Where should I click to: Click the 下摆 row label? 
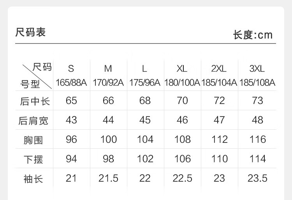click(33, 160)
